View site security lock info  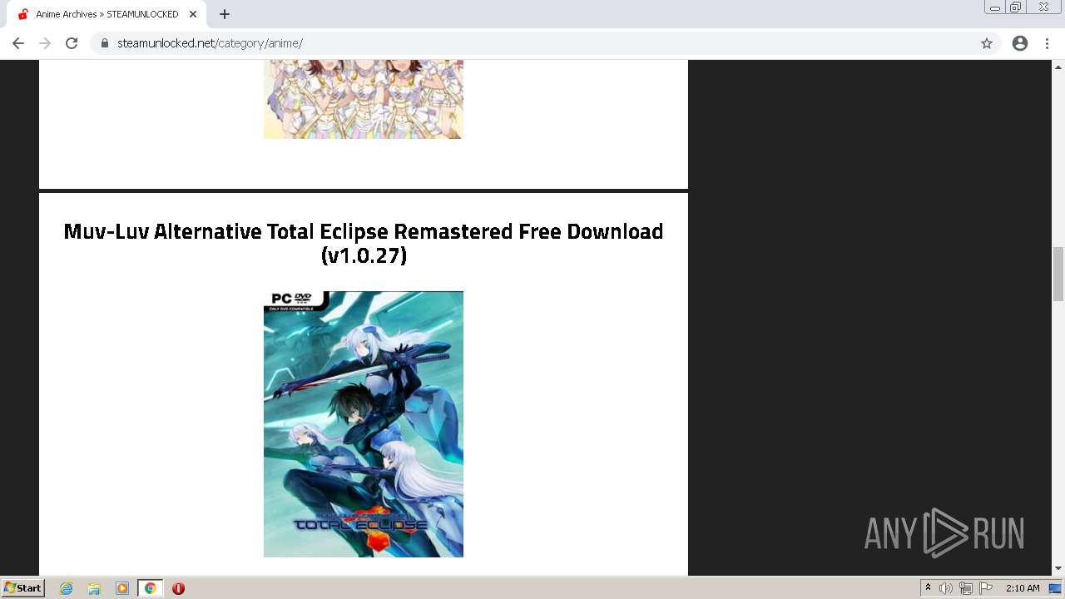tap(105, 43)
